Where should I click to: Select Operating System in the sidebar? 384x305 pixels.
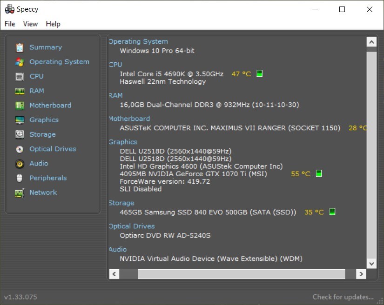pos(59,62)
